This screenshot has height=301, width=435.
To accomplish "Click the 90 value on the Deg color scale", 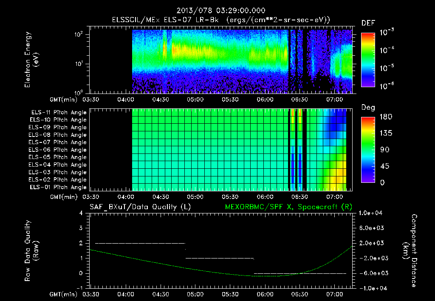I will (x=384, y=150).
